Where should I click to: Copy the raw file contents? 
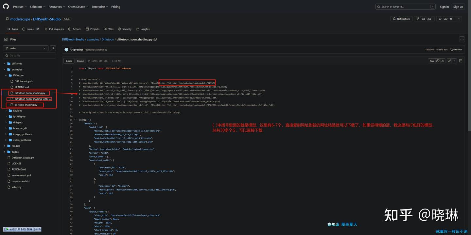(438, 61)
